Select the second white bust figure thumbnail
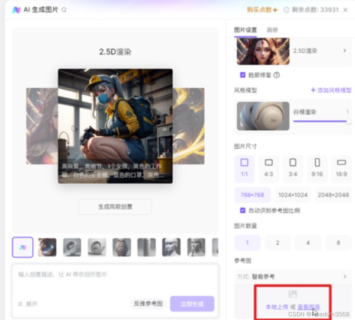Image resolution: width=355 pixels, height=320 pixels. (196, 247)
